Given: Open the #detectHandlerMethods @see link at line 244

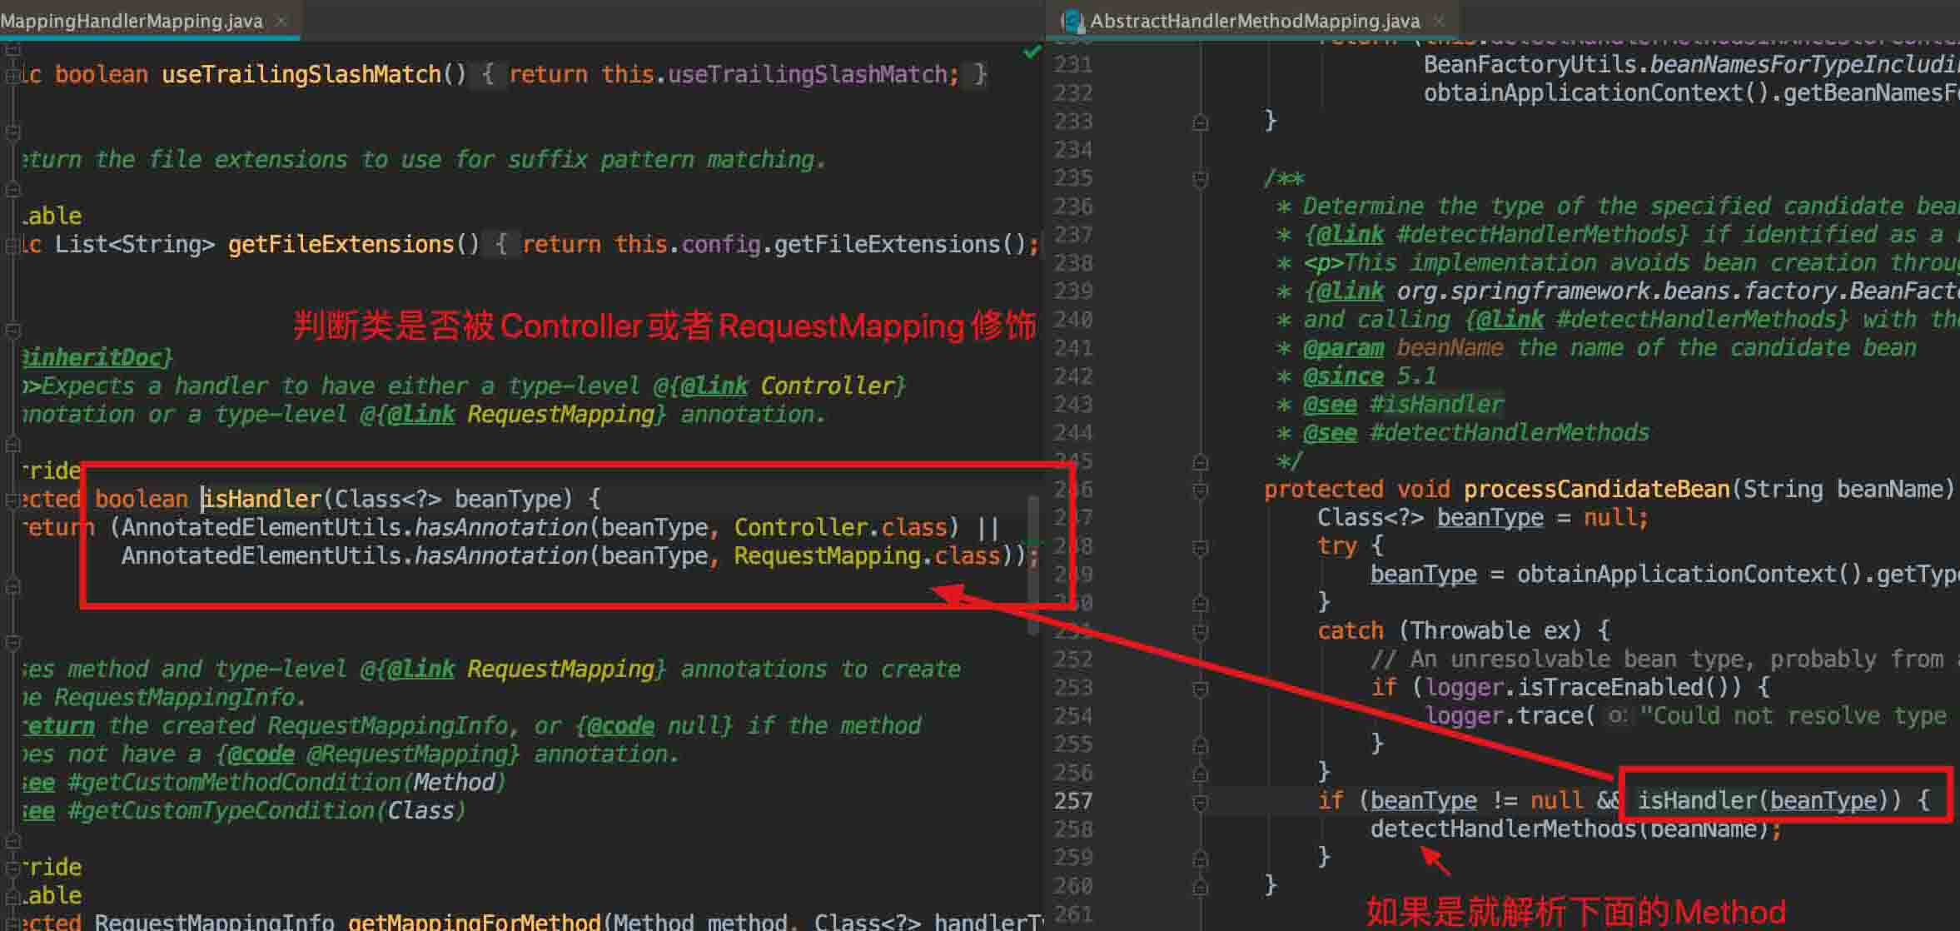Looking at the screenshot, I should 1509,433.
